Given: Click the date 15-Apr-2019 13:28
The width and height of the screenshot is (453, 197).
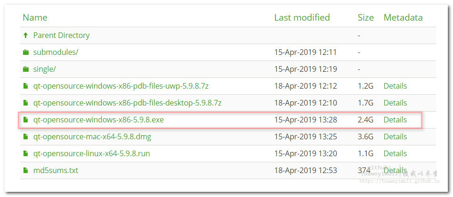Looking at the screenshot, I should [x=306, y=120].
